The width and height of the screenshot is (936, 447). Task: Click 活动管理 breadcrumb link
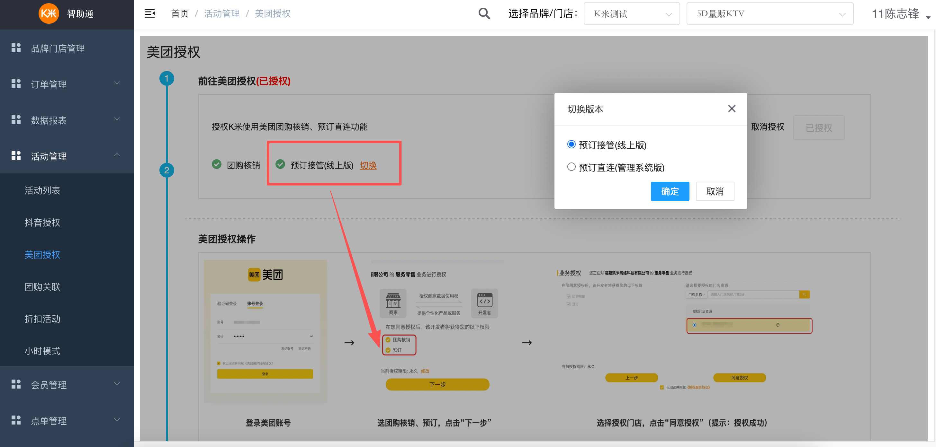222,13
